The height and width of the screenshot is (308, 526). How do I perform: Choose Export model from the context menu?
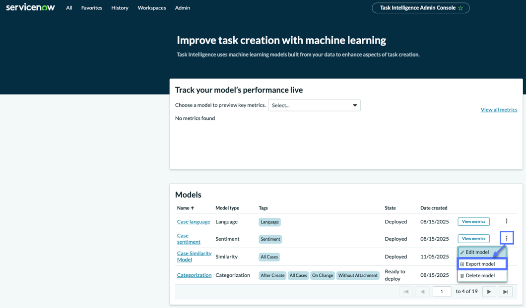click(x=482, y=264)
